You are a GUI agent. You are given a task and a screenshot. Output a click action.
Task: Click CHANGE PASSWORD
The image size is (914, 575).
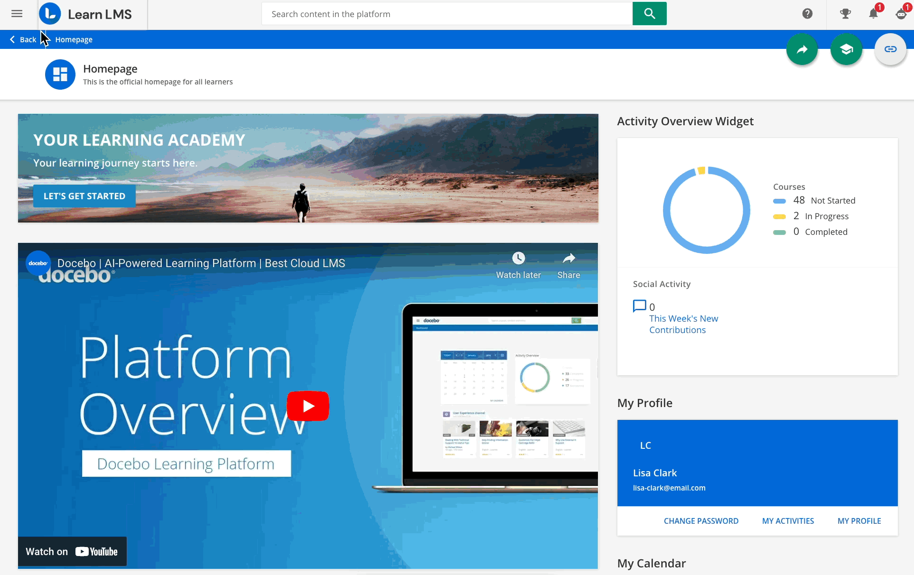point(701,521)
